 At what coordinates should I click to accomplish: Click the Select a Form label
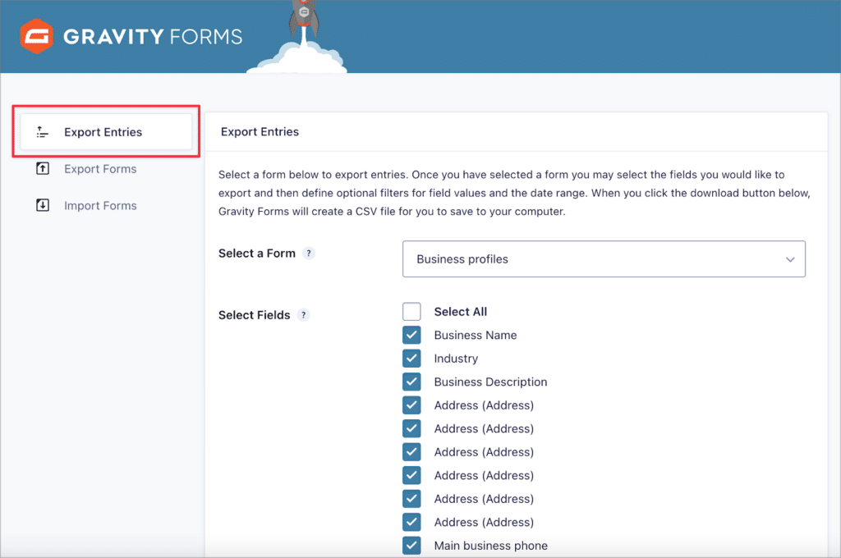pyautogui.click(x=257, y=254)
